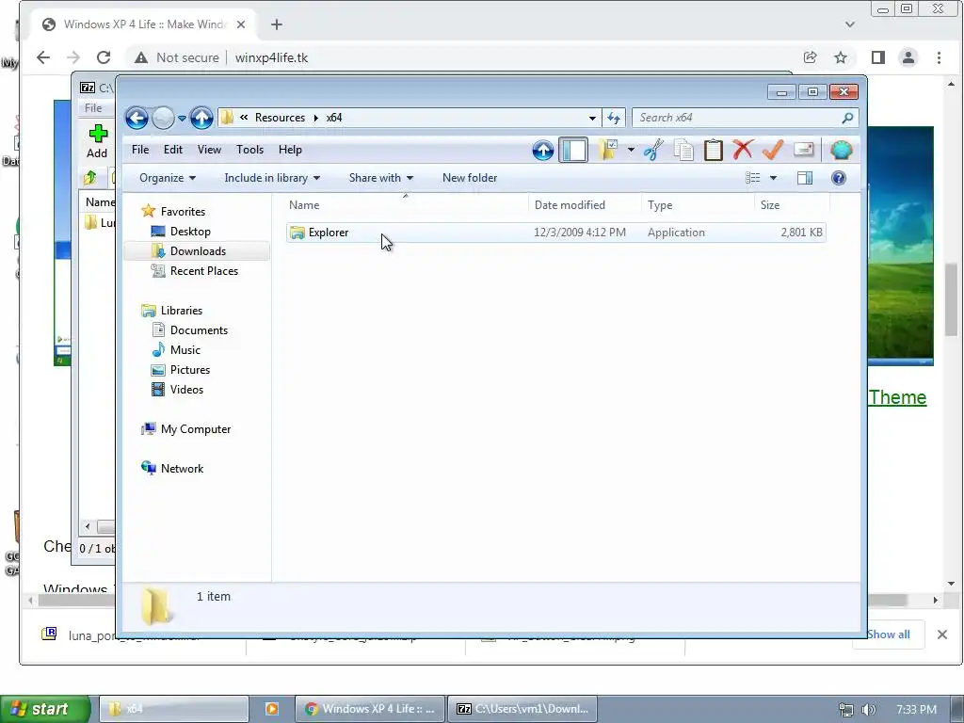Click the Add button in 7-Zip window

click(97, 141)
